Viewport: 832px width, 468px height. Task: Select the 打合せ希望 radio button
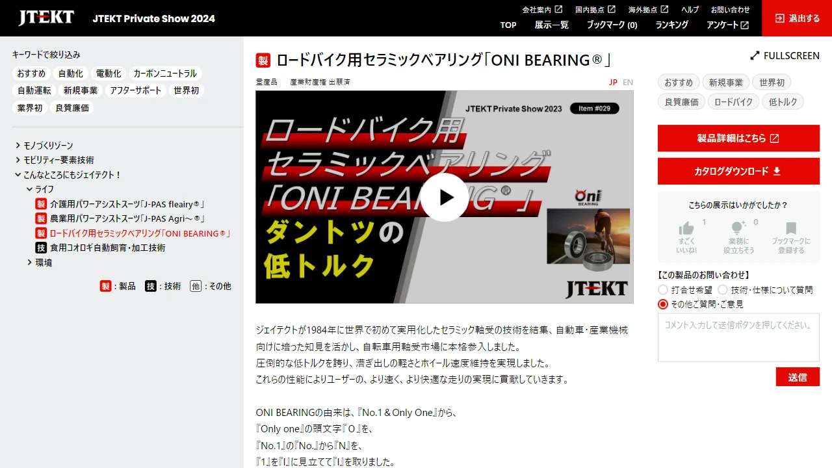663,290
